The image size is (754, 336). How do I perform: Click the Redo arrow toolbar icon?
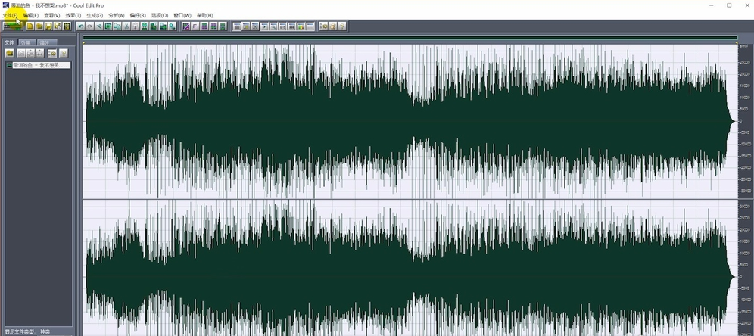(x=89, y=26)
